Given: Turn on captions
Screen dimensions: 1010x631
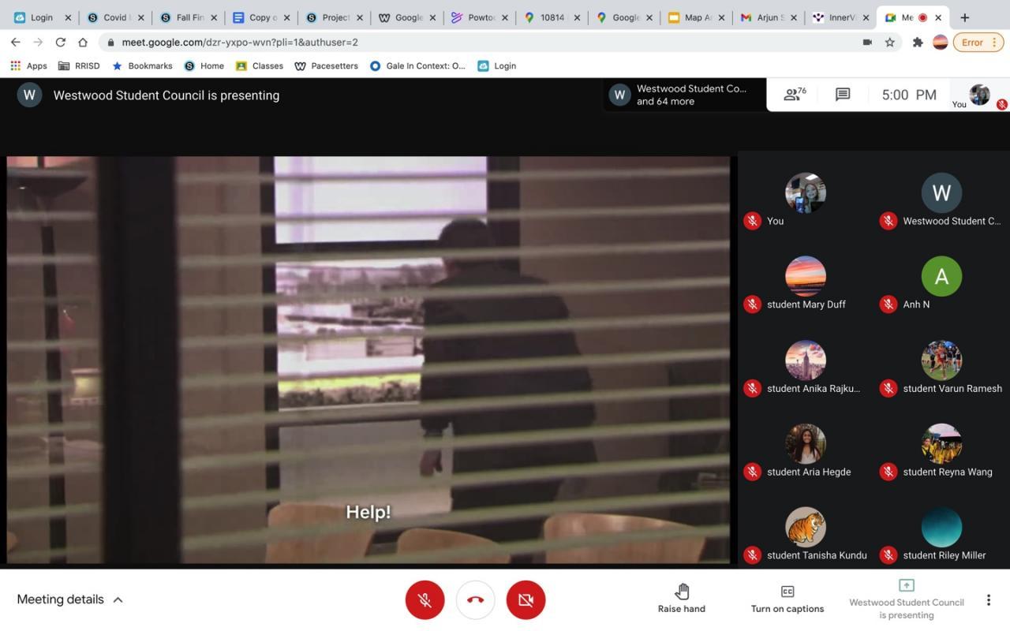Looking at the screenshot, I should point(787,599).
